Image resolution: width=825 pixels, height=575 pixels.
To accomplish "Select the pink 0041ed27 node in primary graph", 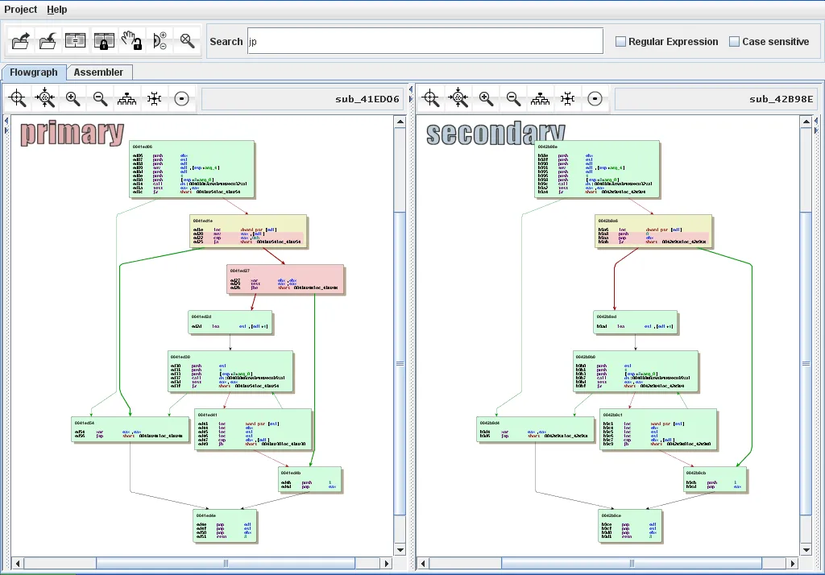I will coord(284,279).
